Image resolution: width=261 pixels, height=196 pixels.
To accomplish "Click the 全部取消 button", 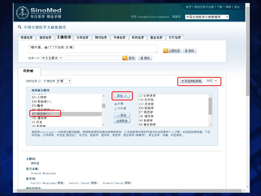I will [x=122, y=121].
